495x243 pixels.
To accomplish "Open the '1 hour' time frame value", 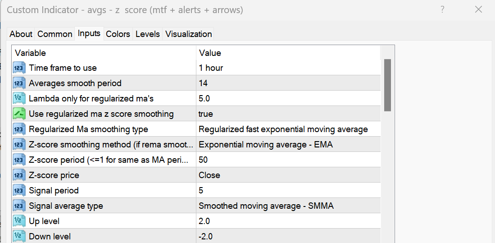I will tap(211, 68).
